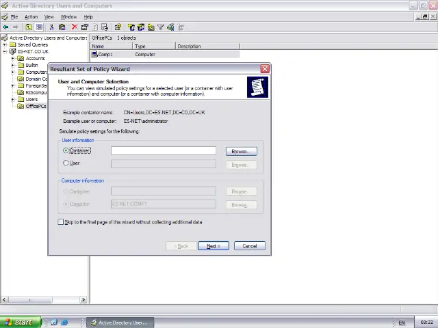Expand the Builtin tree node
Screen dimensions: 438x328
(x=12, y=66)
